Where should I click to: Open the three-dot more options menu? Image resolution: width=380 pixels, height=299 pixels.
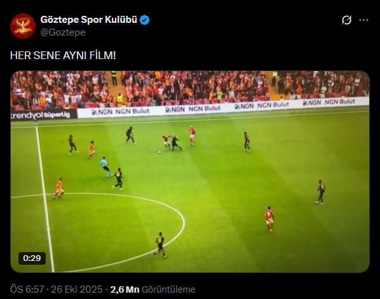[363, 20]
